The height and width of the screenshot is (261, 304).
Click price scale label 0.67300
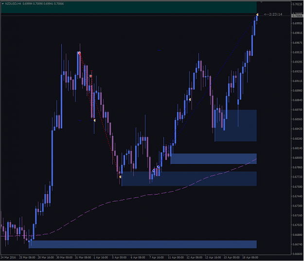[x=297, y=206]
